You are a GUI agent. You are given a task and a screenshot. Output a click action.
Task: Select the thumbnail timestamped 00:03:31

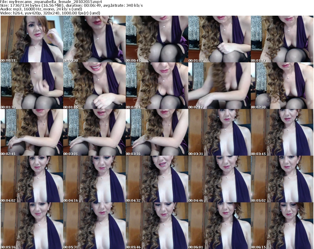coord(220,133)
